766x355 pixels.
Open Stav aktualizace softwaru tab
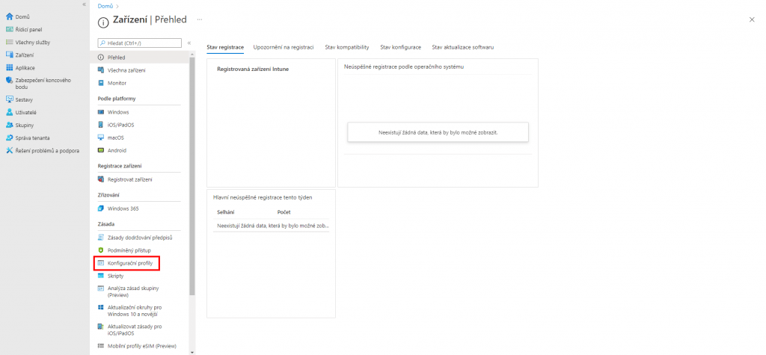(x=462, y=47)
